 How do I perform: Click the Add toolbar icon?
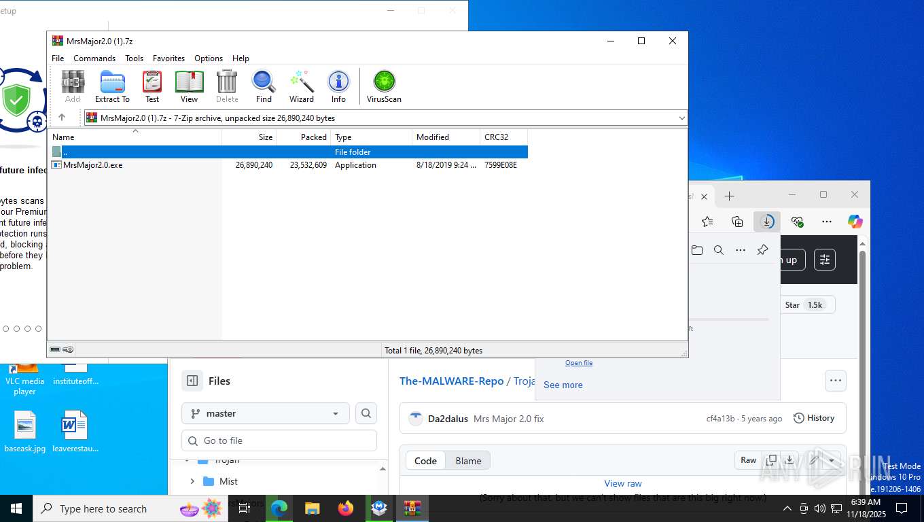73,86
